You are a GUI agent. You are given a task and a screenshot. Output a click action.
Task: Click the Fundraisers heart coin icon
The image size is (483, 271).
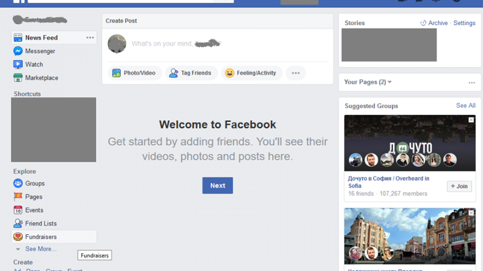point(18,237)
